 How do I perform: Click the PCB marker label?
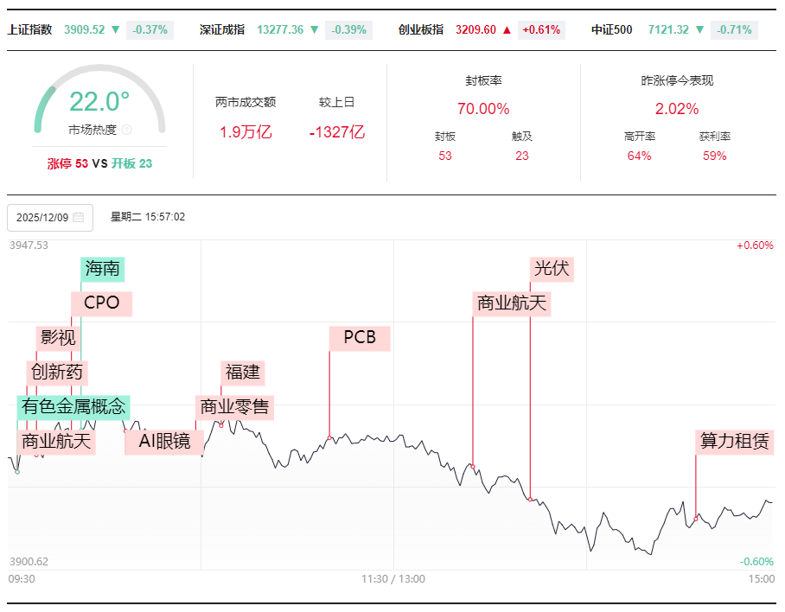click(360, 337)
